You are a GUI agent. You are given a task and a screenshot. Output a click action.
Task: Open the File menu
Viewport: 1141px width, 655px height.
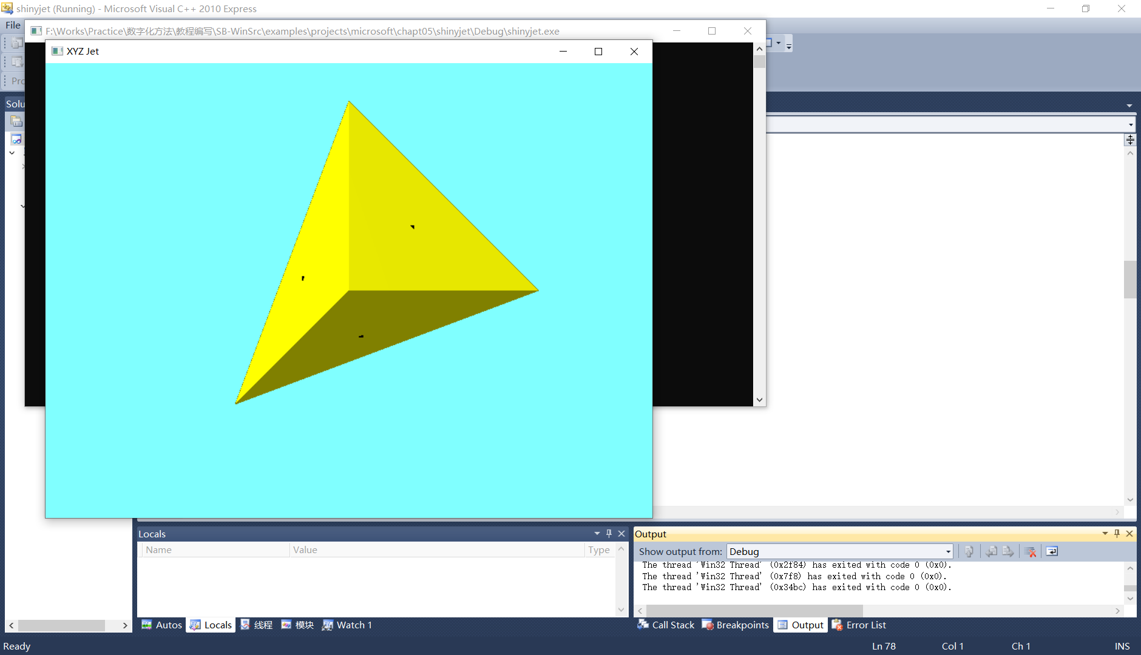13,25
